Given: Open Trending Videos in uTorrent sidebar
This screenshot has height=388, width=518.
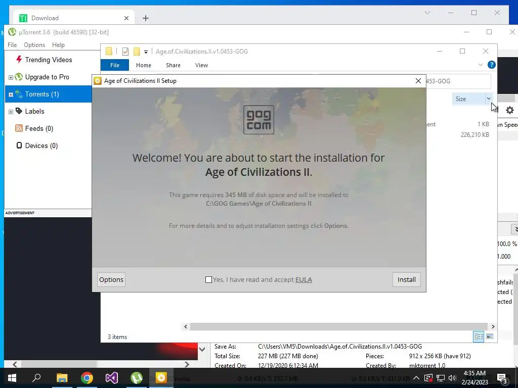Looking at the screenshot, I should (48, 60).
